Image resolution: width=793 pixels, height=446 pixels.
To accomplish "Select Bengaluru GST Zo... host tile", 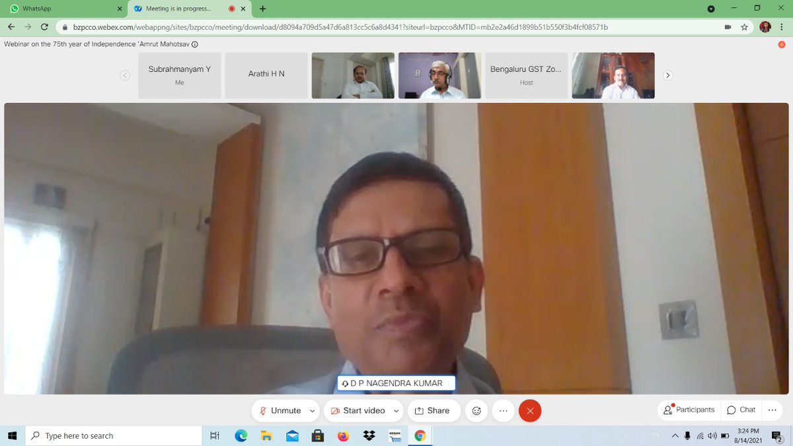I will [527, 75].
